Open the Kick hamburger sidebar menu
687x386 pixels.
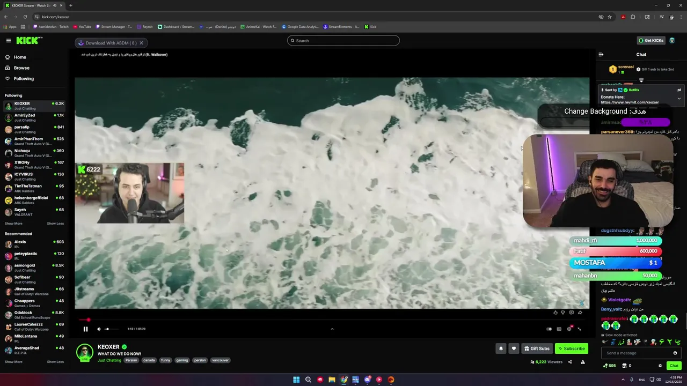pos(9,41)
